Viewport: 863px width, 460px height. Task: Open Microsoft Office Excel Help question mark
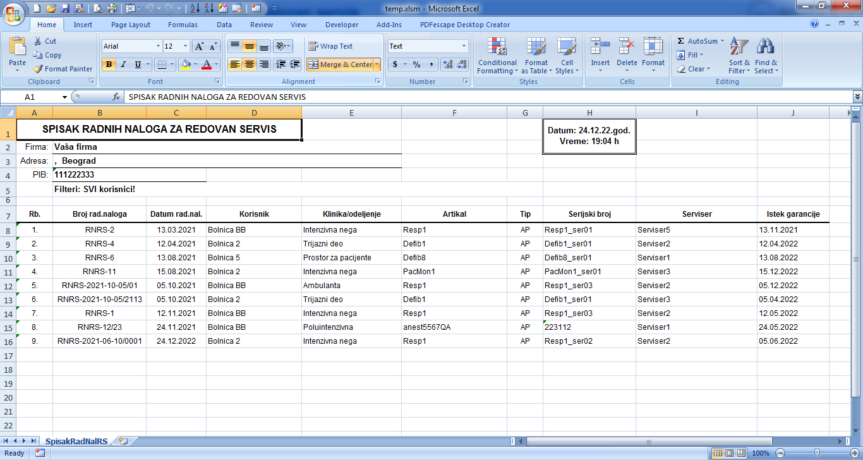[x=815, y=25]
